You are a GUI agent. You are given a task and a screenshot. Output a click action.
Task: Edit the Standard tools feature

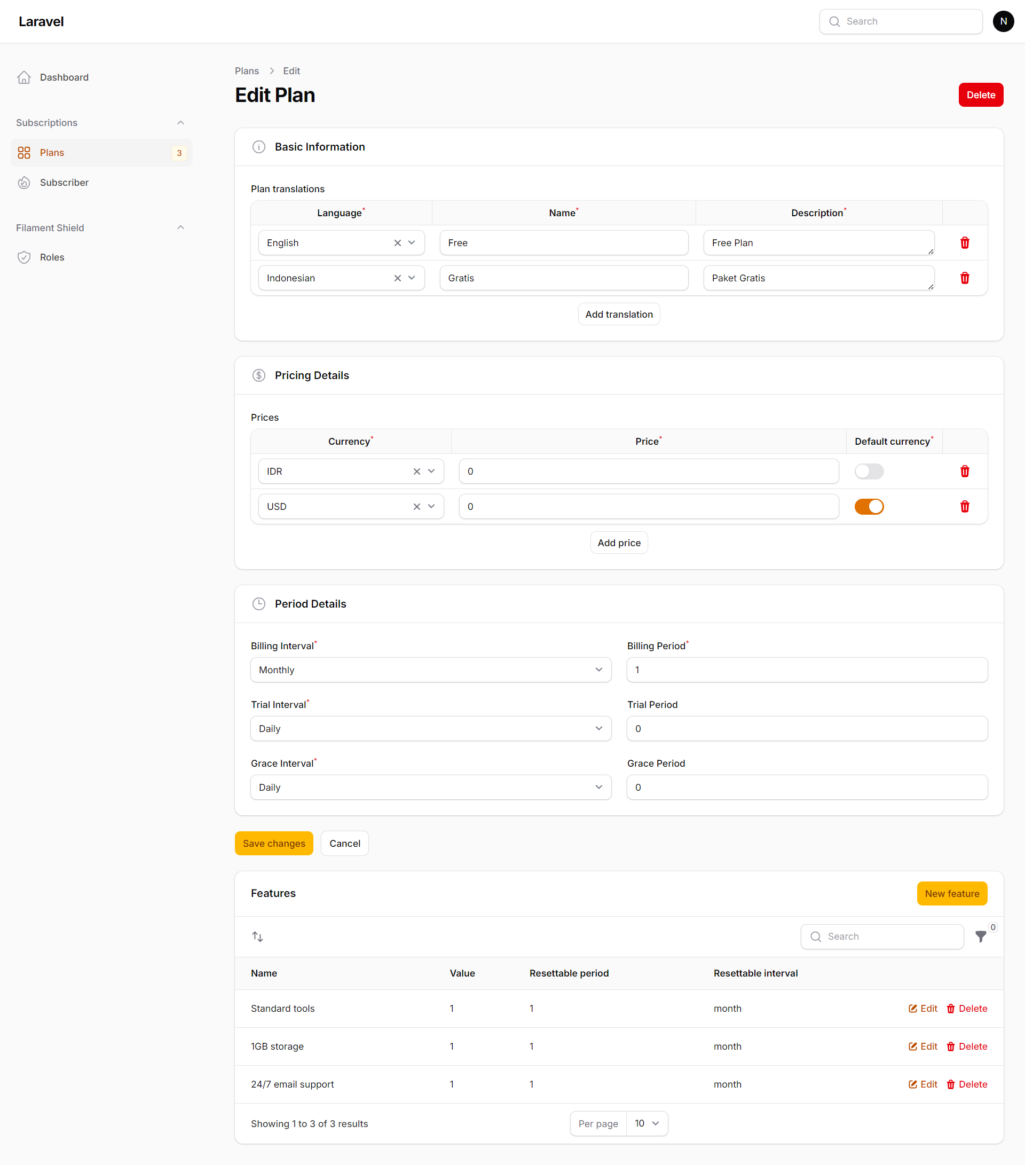click(x=922, y=1008)
